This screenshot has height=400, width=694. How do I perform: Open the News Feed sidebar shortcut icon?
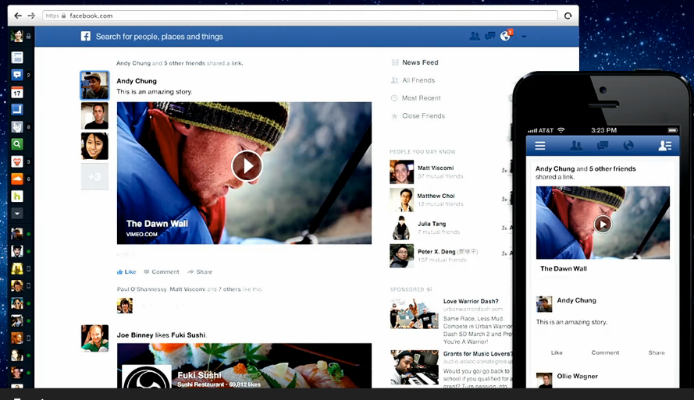(17, 58)
